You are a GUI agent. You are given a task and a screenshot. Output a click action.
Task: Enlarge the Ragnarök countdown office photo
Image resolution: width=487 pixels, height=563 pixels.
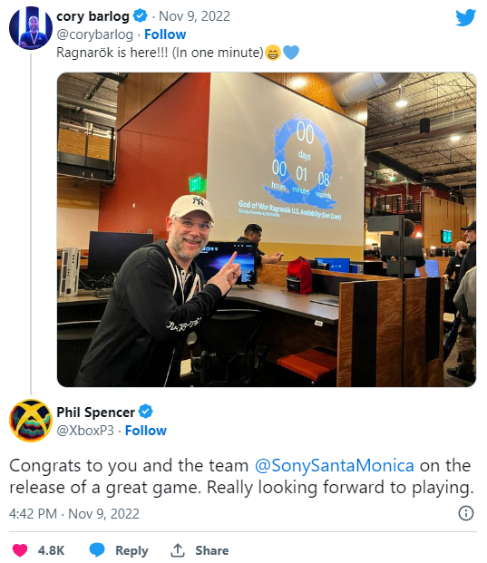coord(267,229)
